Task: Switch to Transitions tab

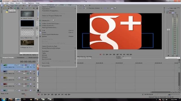Action: click(21, 58)
